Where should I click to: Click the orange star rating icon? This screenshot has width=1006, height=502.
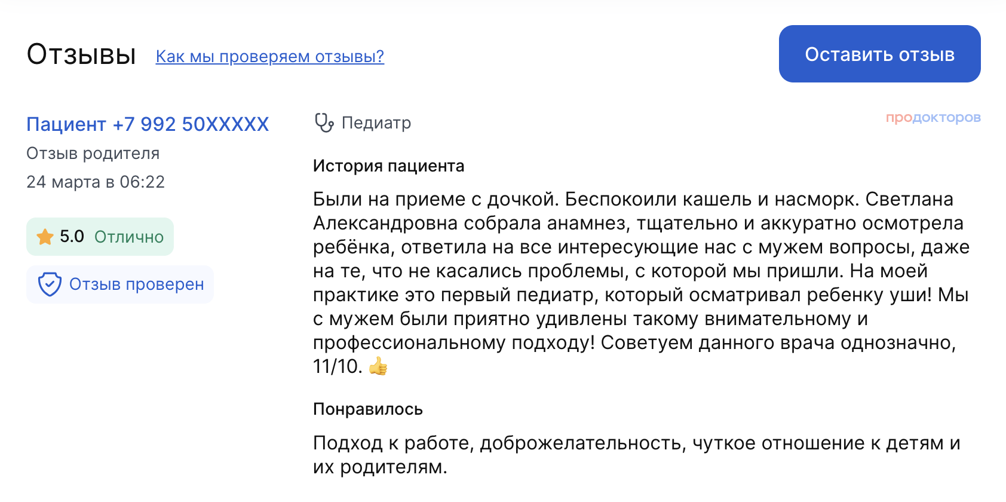(45, 237)
